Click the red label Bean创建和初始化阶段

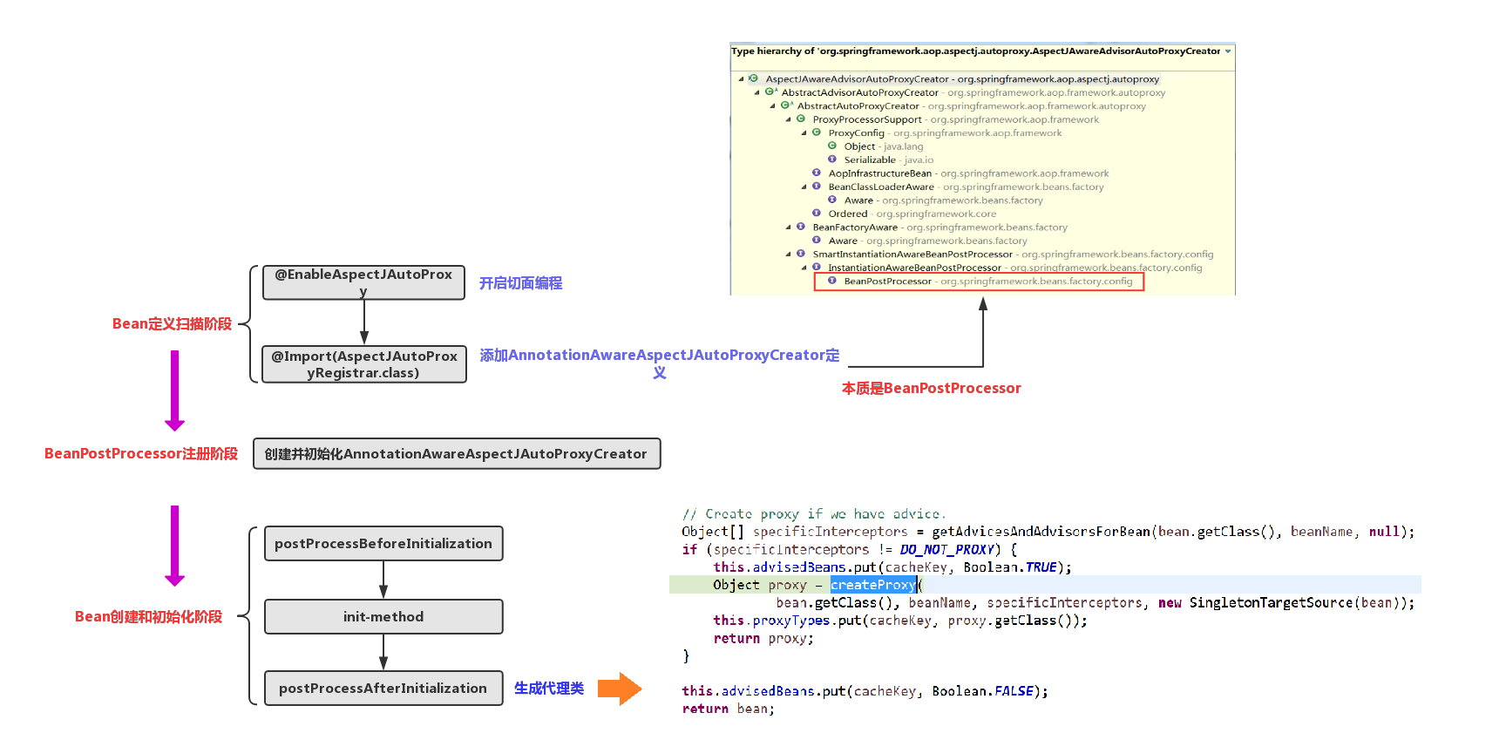148,616
